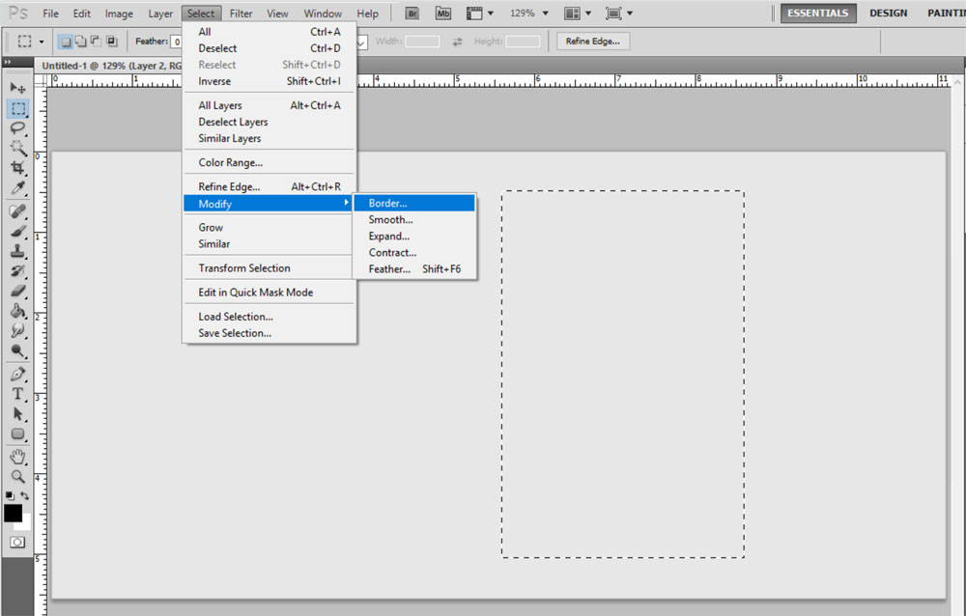Select the Move tool

point(17,88)
